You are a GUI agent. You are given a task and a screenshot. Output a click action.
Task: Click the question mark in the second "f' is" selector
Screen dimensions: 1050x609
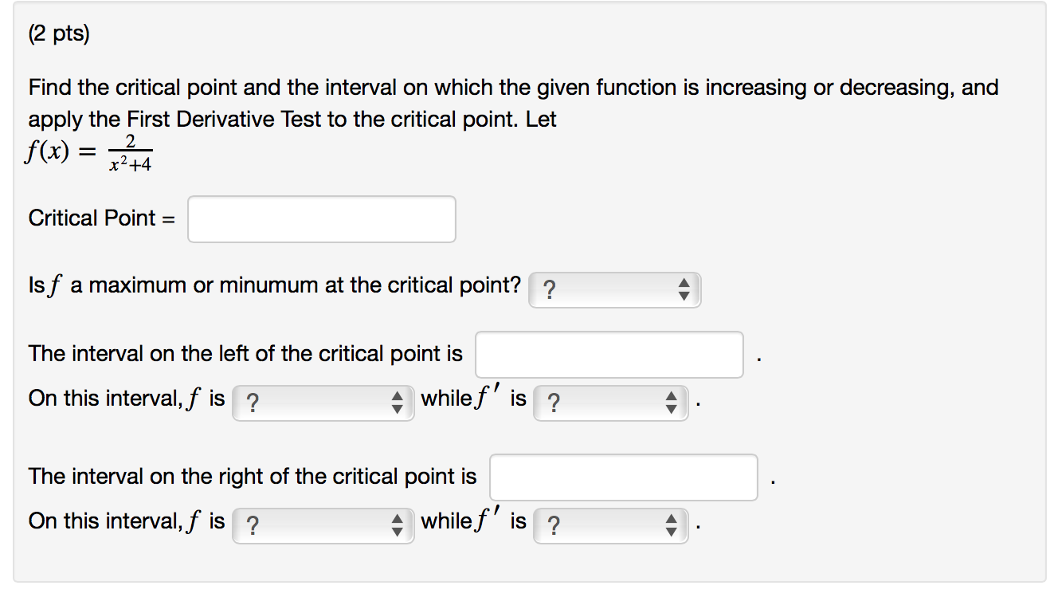553,525
